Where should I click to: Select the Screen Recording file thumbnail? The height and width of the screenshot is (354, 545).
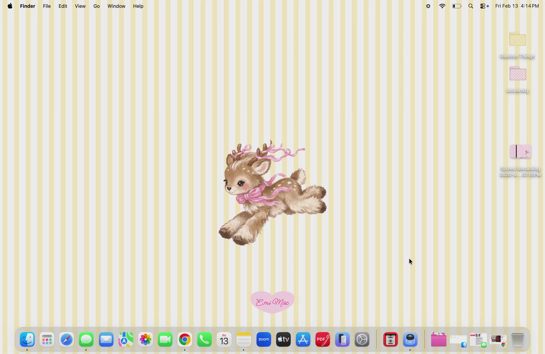click(x=520, y=152)
